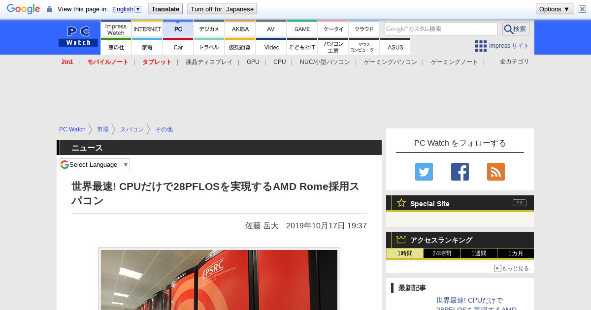Open the 液晶ディスプレイ category link
The width and height of the screenshot is (591, 310).
tap(209, 62)
